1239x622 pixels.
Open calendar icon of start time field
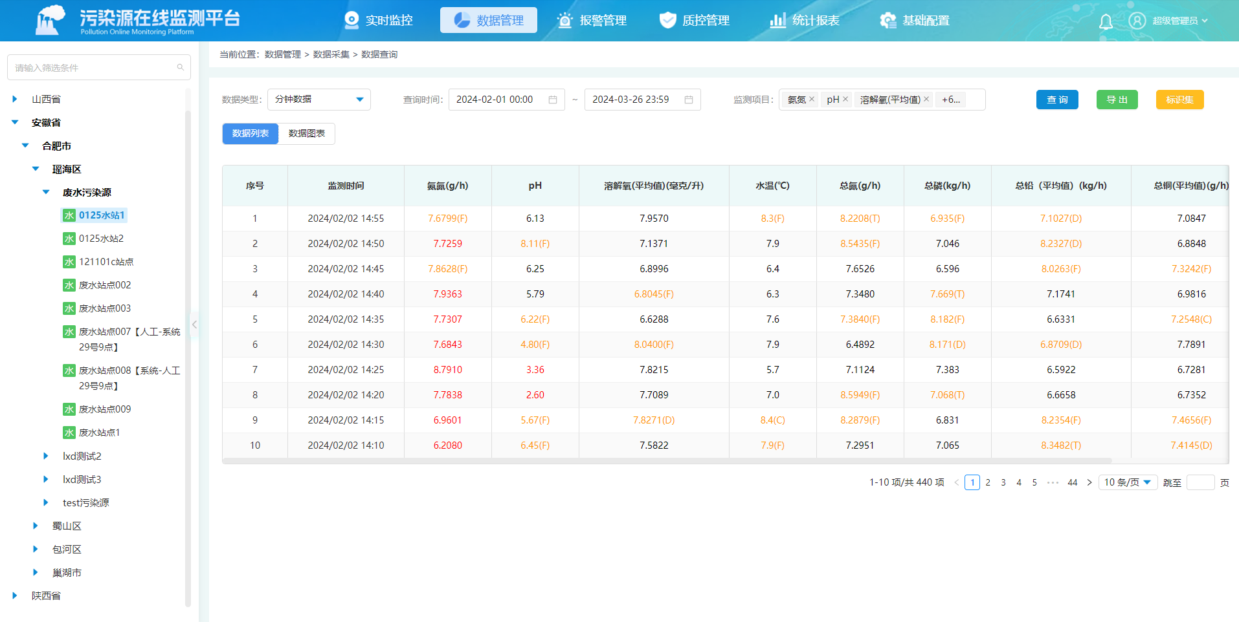tap(553, 100)
